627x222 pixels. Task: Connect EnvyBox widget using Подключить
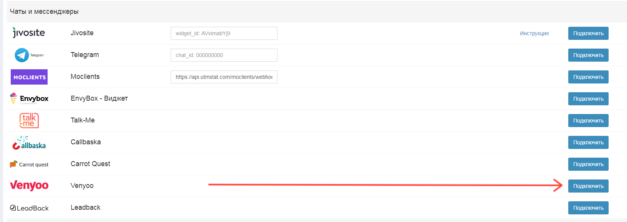pos(588,99)
